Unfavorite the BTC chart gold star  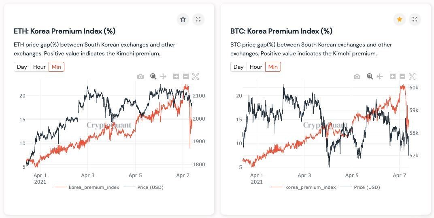pyautogui.click(x=400, y=19)
